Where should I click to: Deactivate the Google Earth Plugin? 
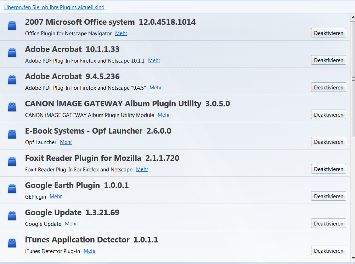(328, 196)
